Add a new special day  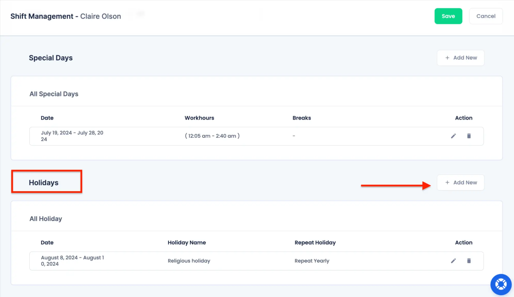coord(461,58)
